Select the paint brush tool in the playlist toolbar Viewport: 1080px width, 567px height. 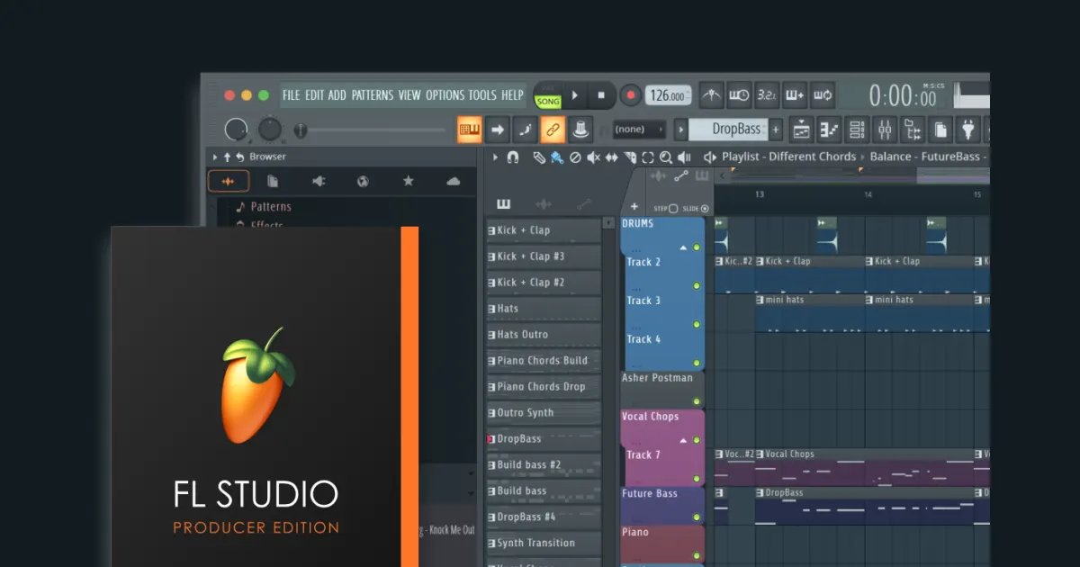(x=557, y=157)
